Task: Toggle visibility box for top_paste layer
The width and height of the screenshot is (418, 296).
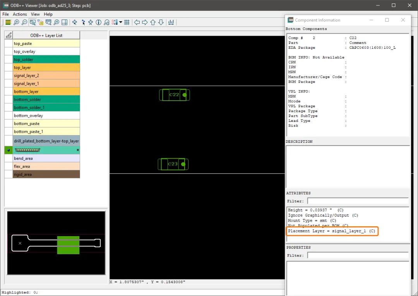Action: point(8,43)
